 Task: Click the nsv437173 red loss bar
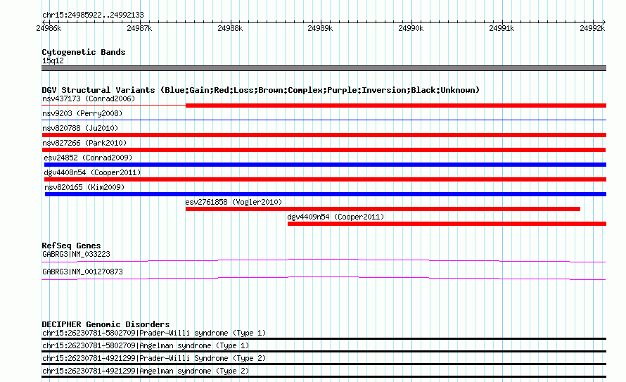coord(395,106)
